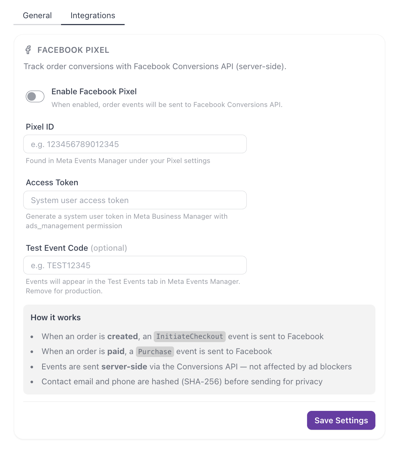Click into the Access Token field
This screenshot has height=452, width=399.
tap(135, 200)
